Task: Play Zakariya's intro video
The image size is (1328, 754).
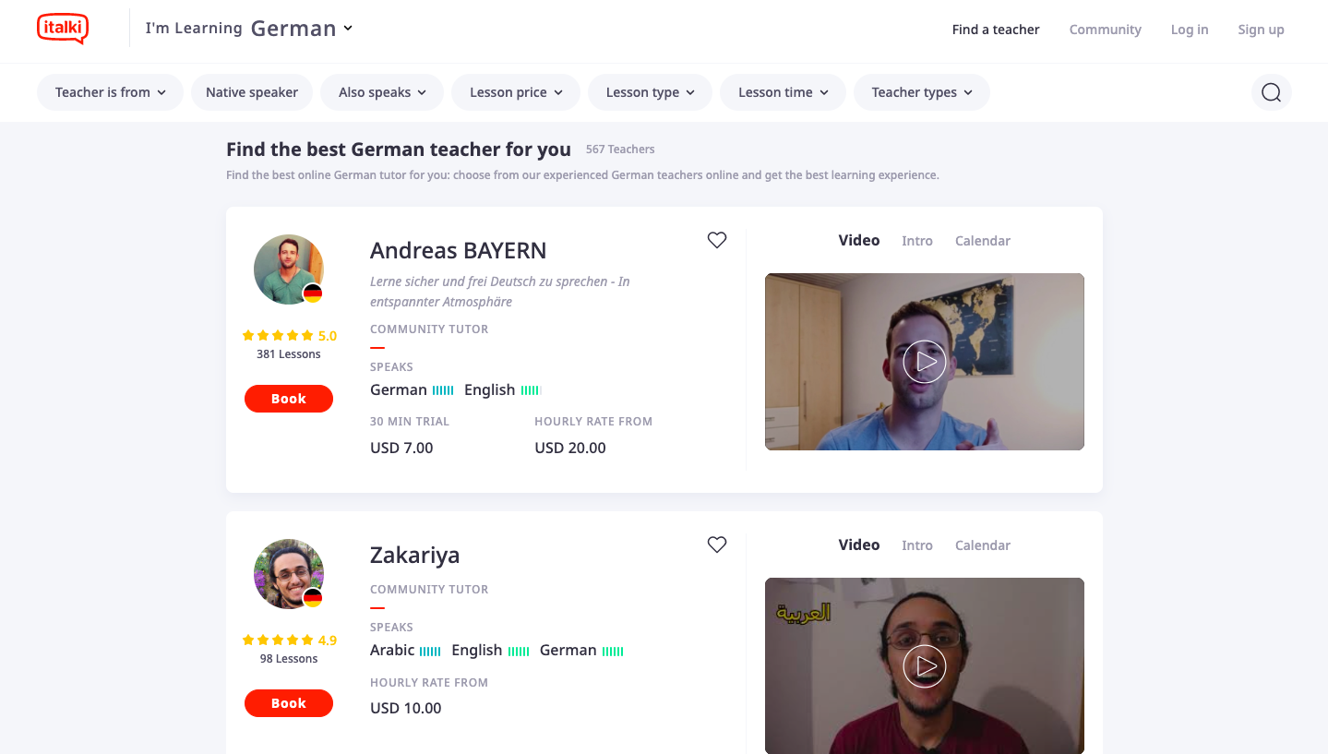Action: point(925,666)
